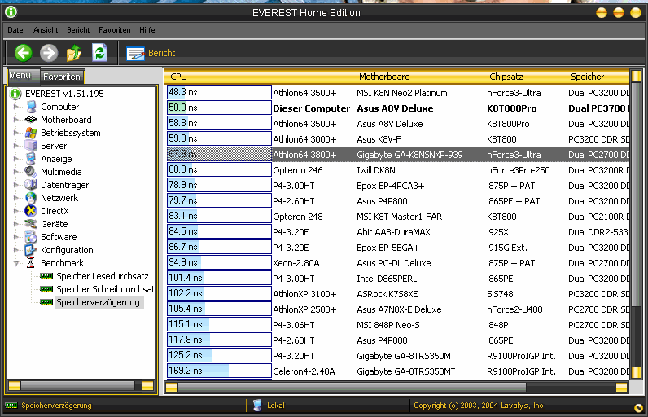Expand the Netzwerk tree node
Screen dimensions: 648x417
coord(15,198)
